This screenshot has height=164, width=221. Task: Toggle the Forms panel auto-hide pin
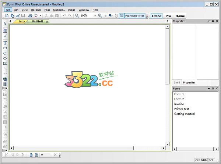213,88
